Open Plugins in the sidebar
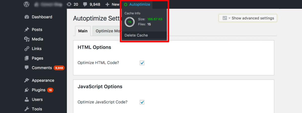The width and height of the screenshot is (302, 113). click(x=39, y=90)
